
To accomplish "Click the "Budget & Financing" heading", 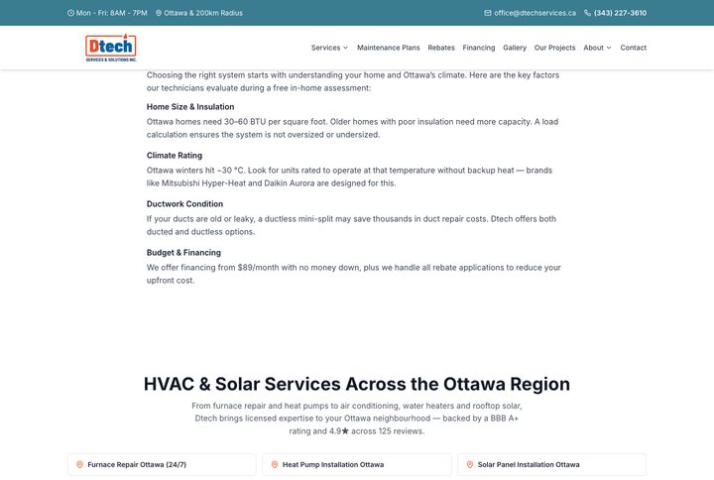I will (183, 252).
